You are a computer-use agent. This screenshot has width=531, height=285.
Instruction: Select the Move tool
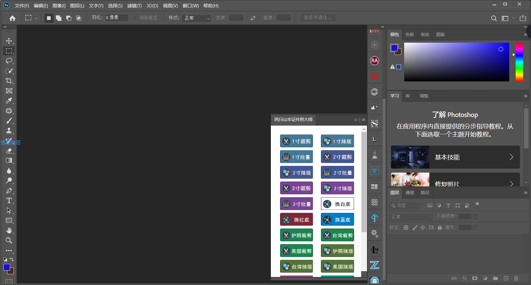[9, 41]
